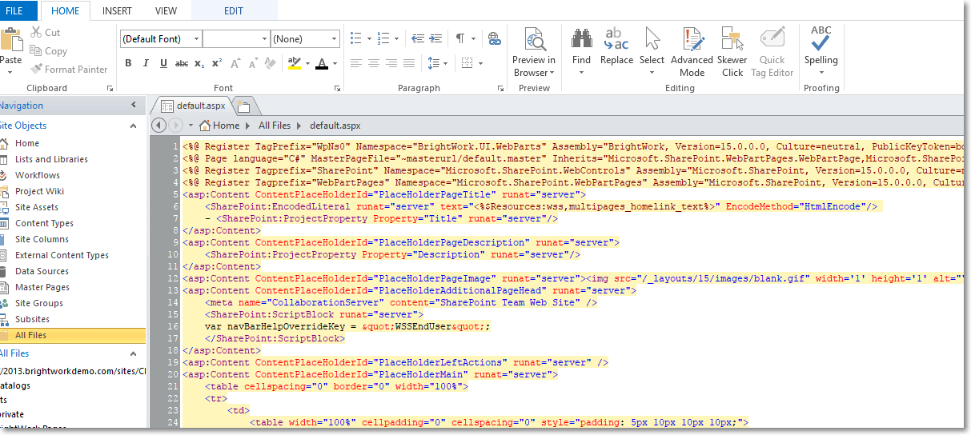Open the highlight color dropdown arrow
This screenshot has height=435, width=971.
point(307,63)
